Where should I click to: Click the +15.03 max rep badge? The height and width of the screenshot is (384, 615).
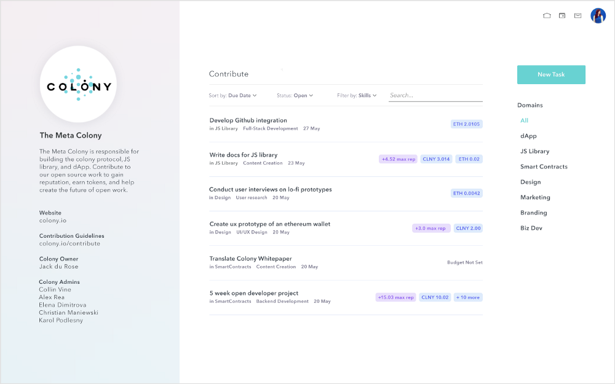395,297
